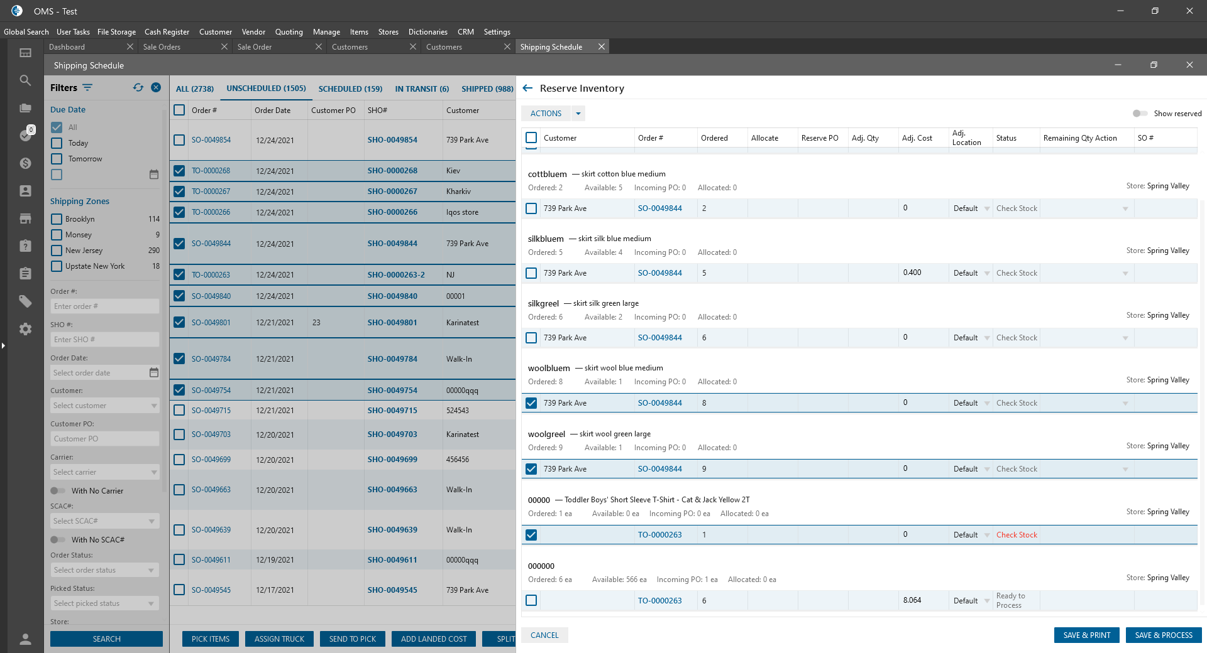Image resolution: width=1207 pixels, height=653 pixels.
Task: Enable the With No Carrier toggle
Action: pos(58,491)
